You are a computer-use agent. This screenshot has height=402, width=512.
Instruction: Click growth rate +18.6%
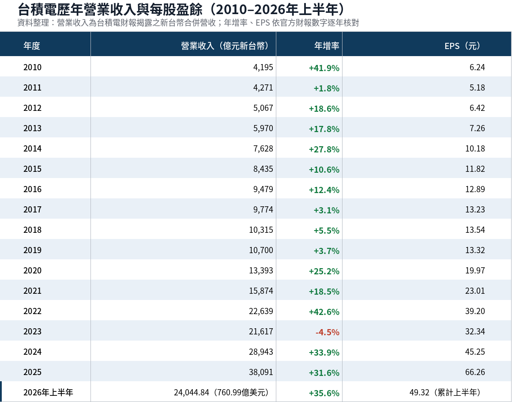pos(324,109)
